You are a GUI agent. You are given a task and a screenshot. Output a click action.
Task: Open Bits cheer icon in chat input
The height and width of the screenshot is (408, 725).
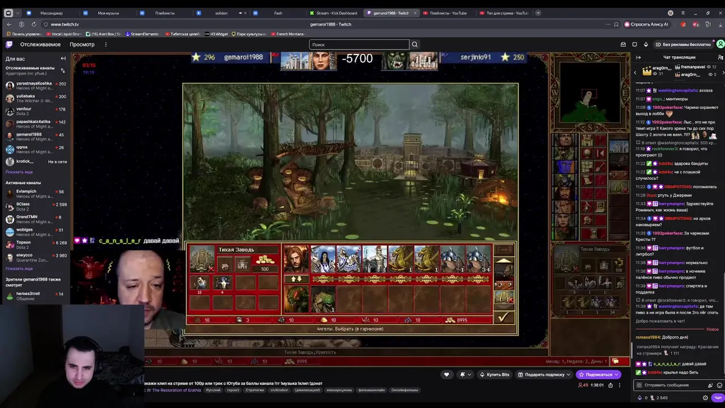[x=710, y=385]
